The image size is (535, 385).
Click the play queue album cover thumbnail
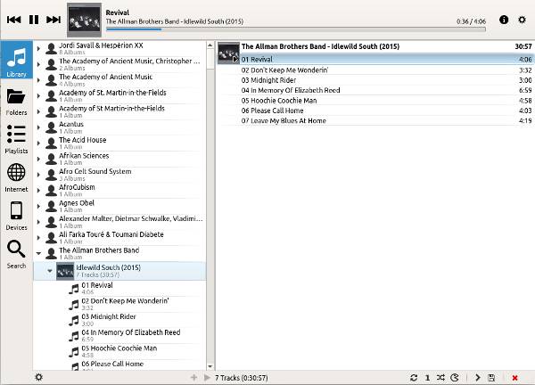pos(228,53)
